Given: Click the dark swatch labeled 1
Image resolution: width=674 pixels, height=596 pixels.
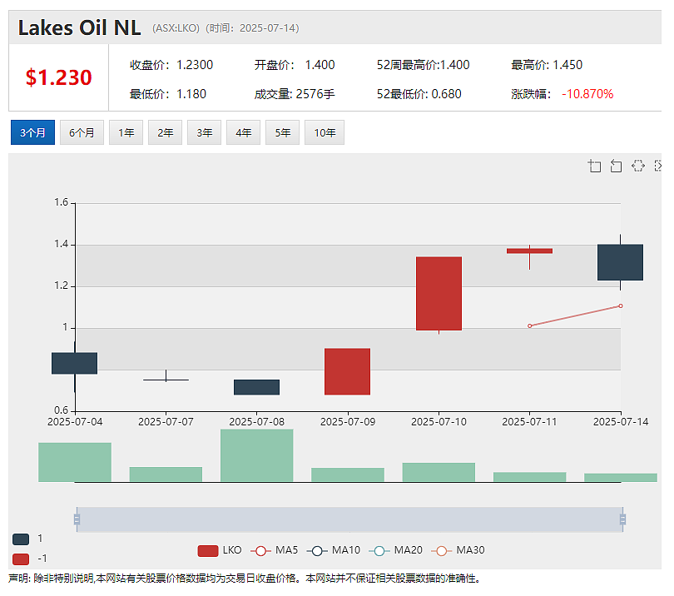Looking at the screenshot, I should click(21, 539).
